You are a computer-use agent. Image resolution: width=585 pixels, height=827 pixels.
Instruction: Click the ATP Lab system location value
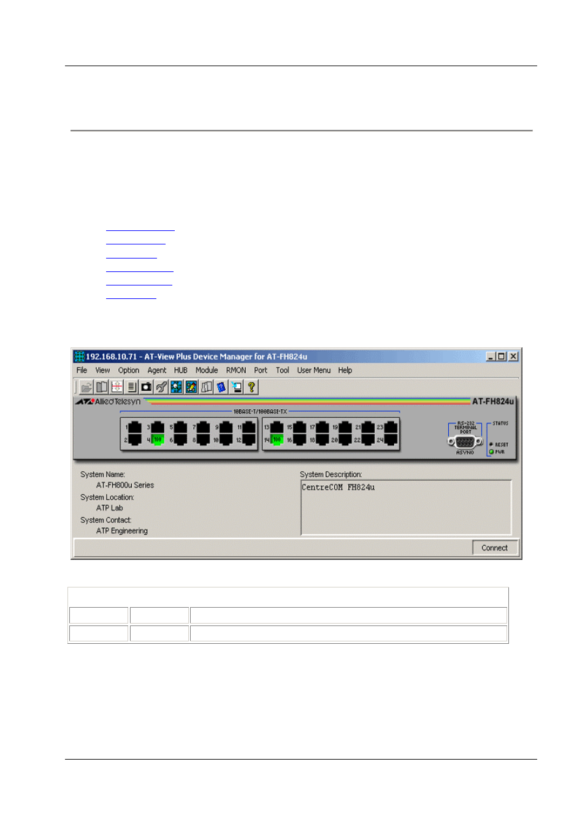110,508
